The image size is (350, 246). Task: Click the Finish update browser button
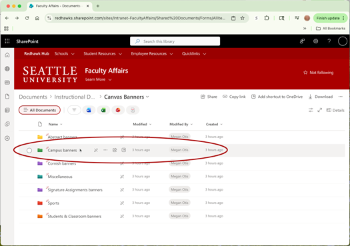[x=330, y=18]
